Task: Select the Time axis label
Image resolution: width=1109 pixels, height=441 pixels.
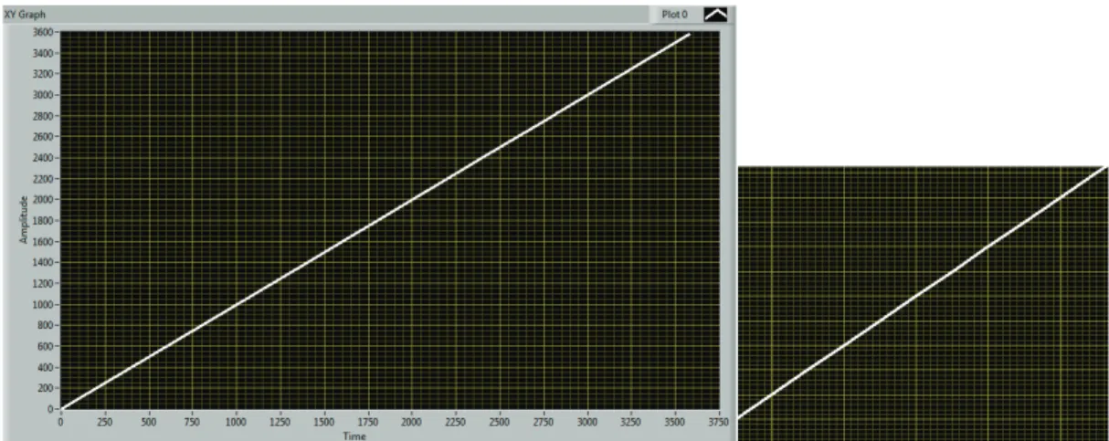Action: coord(353,435)
